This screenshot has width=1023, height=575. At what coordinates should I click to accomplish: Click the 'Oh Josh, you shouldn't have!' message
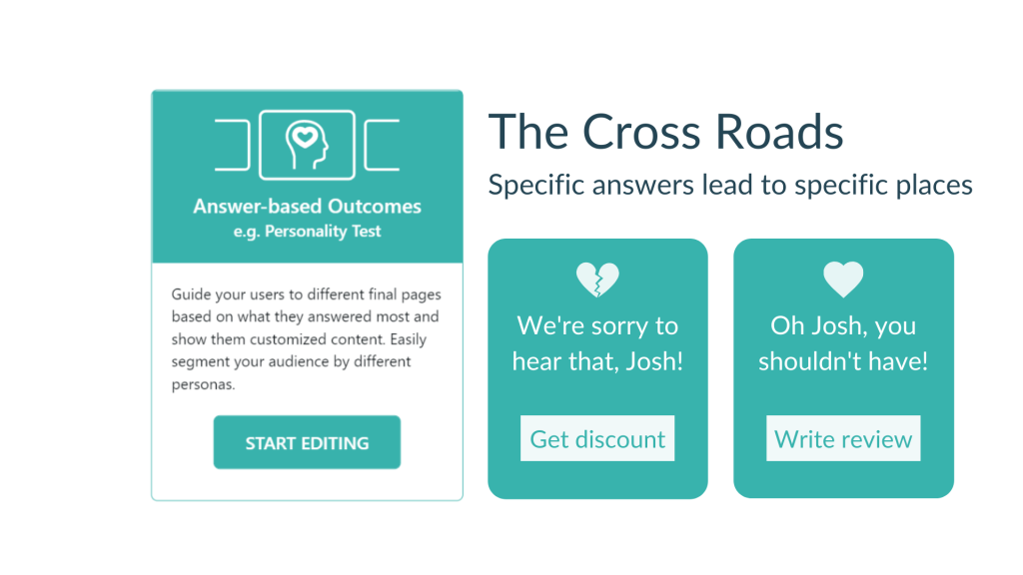(x=843, y=343)
